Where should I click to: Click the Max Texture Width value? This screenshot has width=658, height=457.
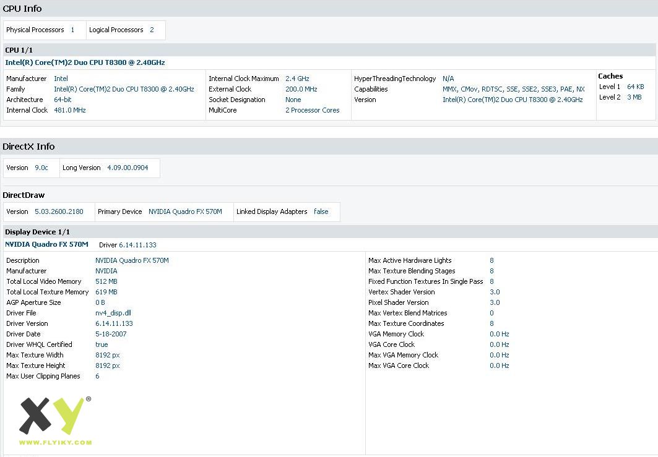pos(108,355)
